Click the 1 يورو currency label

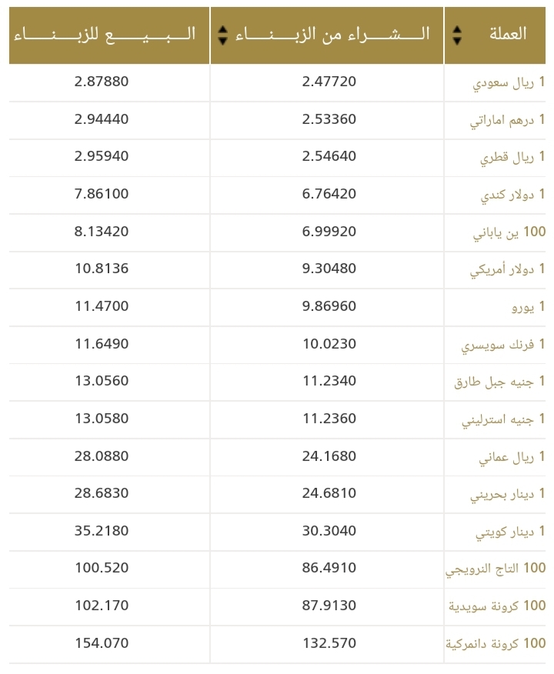pos(528,307)
